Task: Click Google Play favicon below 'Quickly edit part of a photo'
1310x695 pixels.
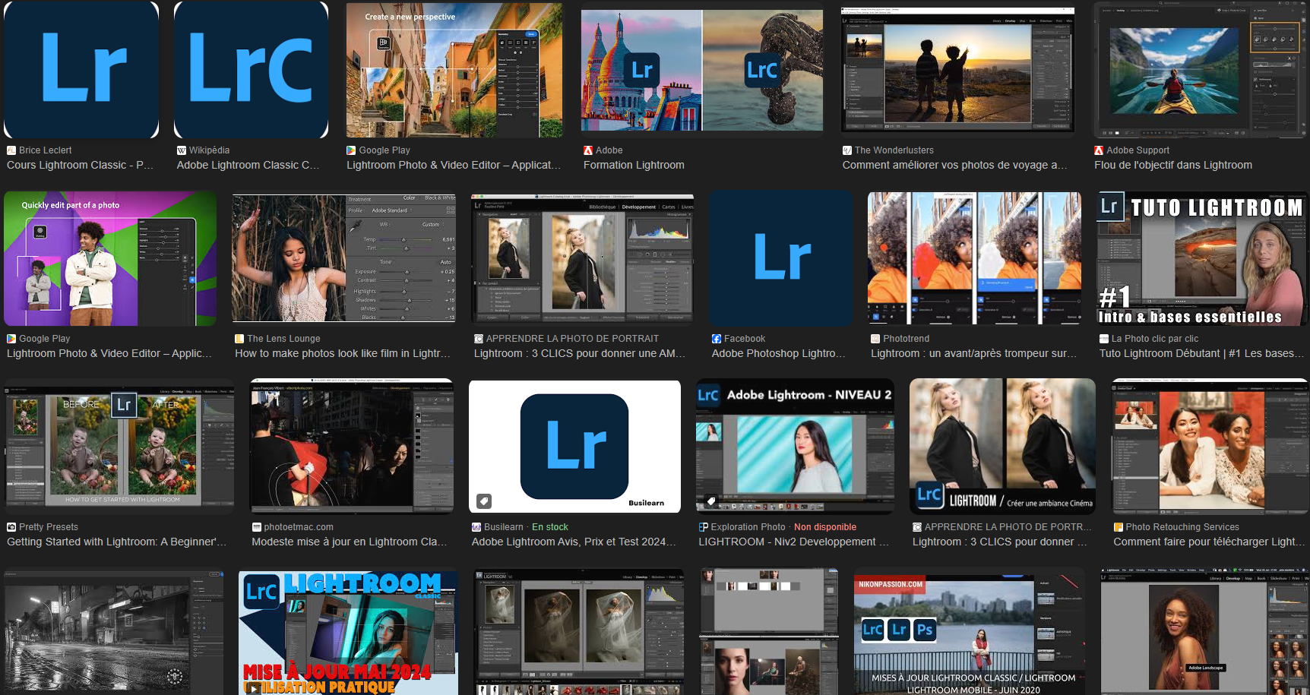Action: (11, 339)
